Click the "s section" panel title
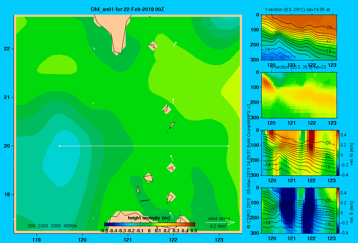This screenshot has height=243, width=358. click(x=280, y=67)
